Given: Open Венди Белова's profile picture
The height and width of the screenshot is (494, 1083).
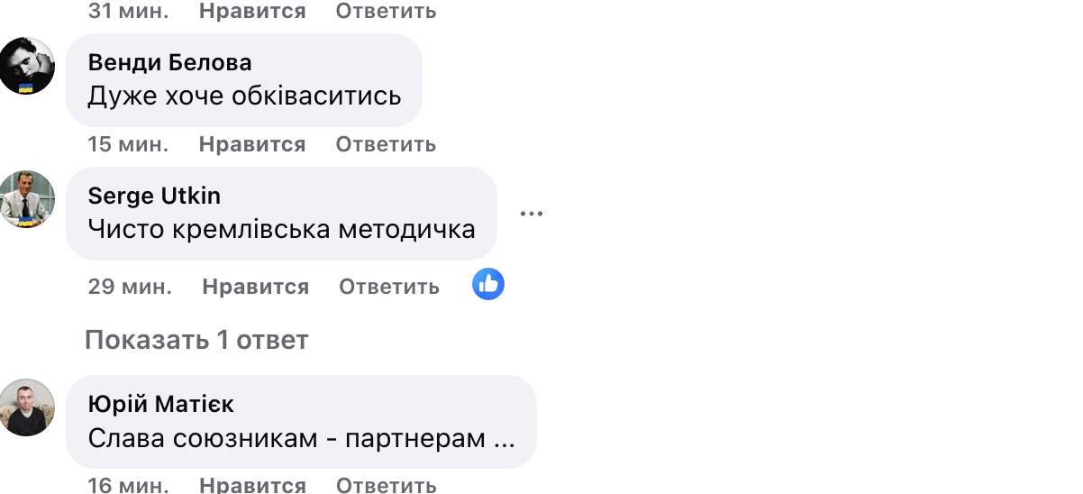Looking at the screenshot, I should pos(27,66).
